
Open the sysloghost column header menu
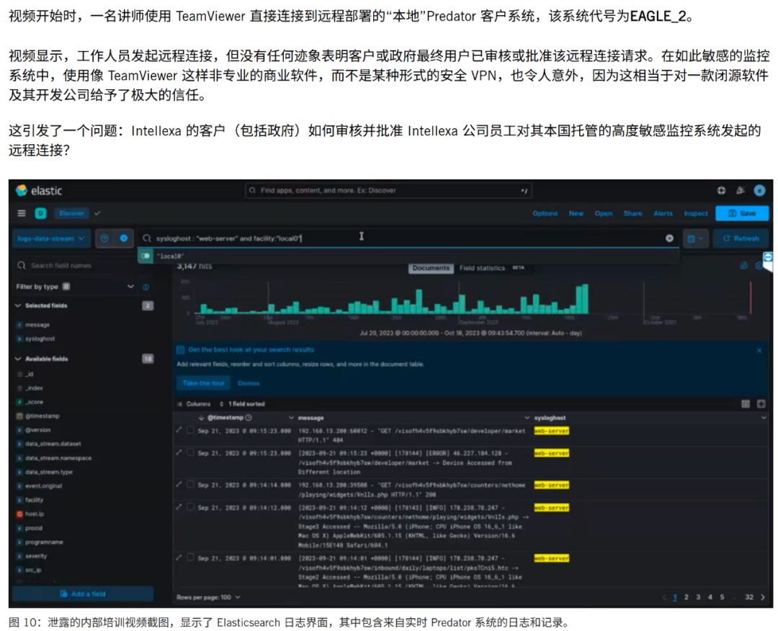pyautogui.click(x=763, y=418)
